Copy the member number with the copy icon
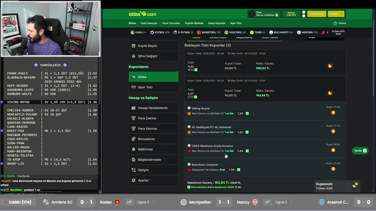376x211 pixels. tap(277, 15)
